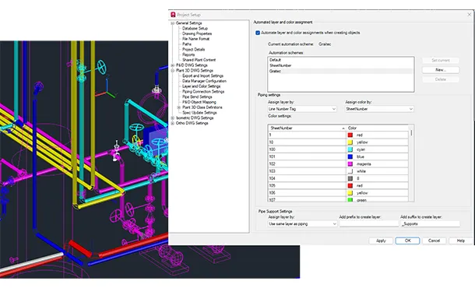Click the yellow swatch for sheet 10
This screenshot has width=475, height=288.
[x=350, y=142]
